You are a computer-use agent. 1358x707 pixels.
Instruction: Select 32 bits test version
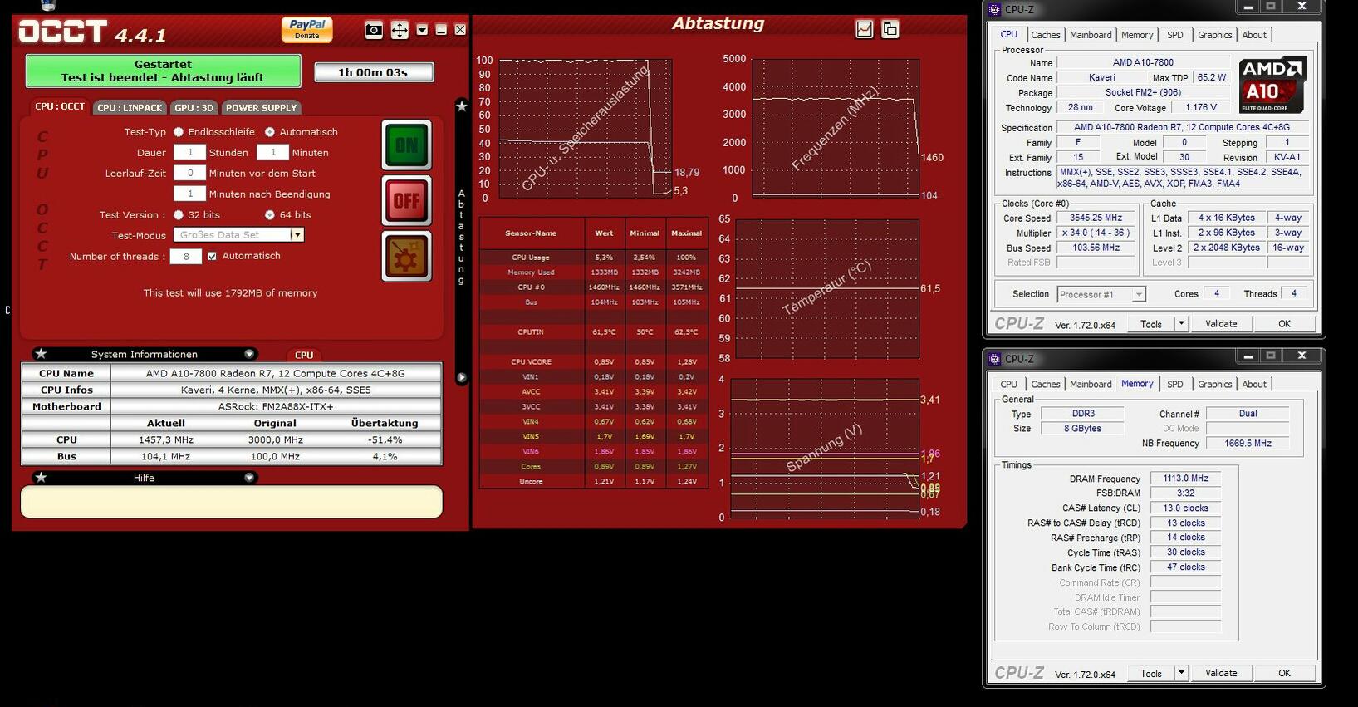[x=179, y=215]
